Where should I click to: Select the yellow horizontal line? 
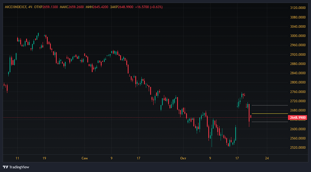coord(269,114)
